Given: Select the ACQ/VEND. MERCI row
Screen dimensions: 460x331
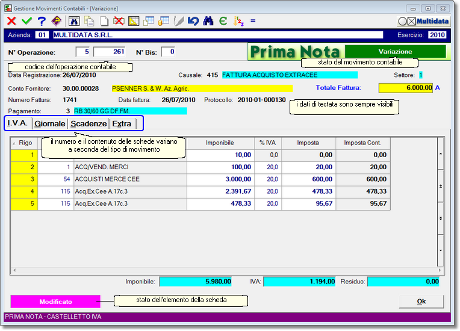Looking at the screenshot, I should point(200,167).
